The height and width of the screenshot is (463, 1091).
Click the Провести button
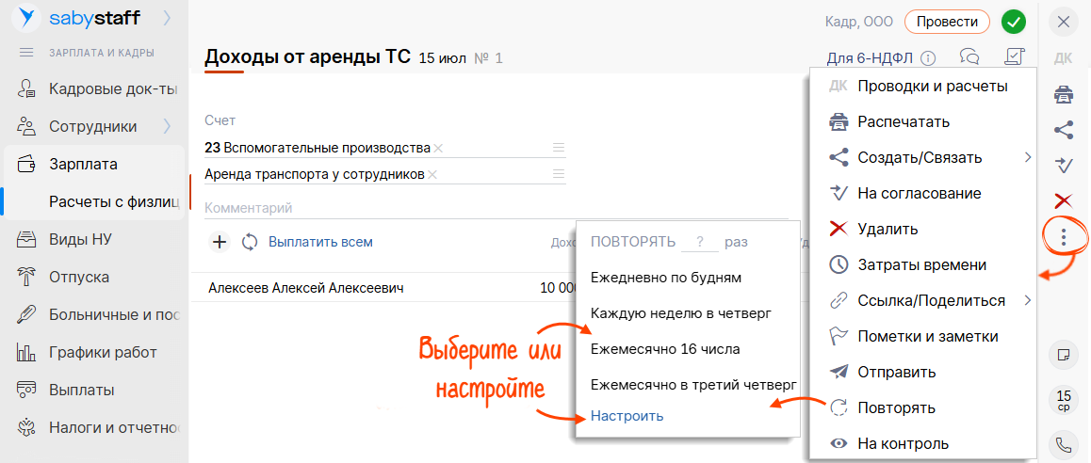pos(947,22)
